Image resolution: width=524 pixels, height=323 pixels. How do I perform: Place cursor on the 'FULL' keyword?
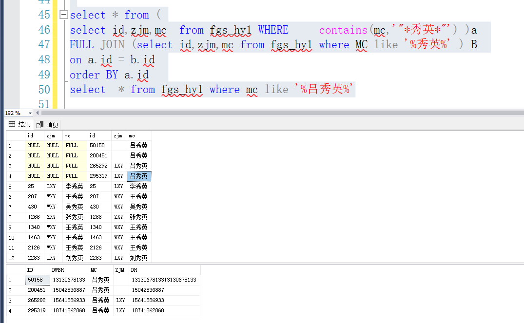click(82, 44)
